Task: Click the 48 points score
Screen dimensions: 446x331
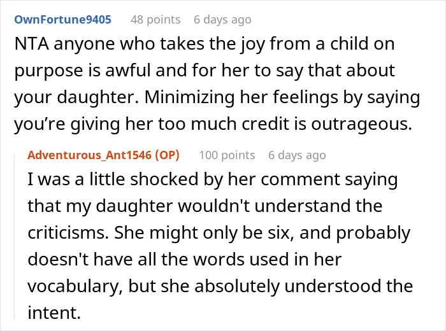Action: tap(155, 20)
